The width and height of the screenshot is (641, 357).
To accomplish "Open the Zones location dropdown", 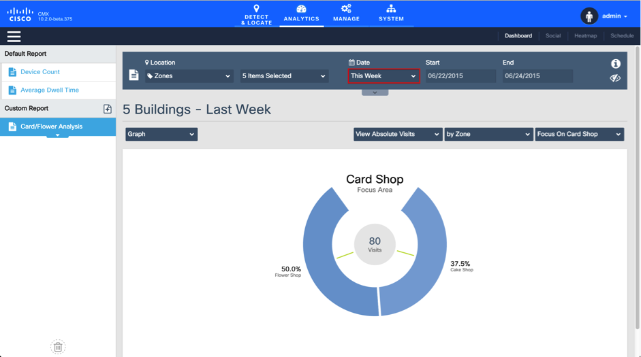I will pos(189,76).
